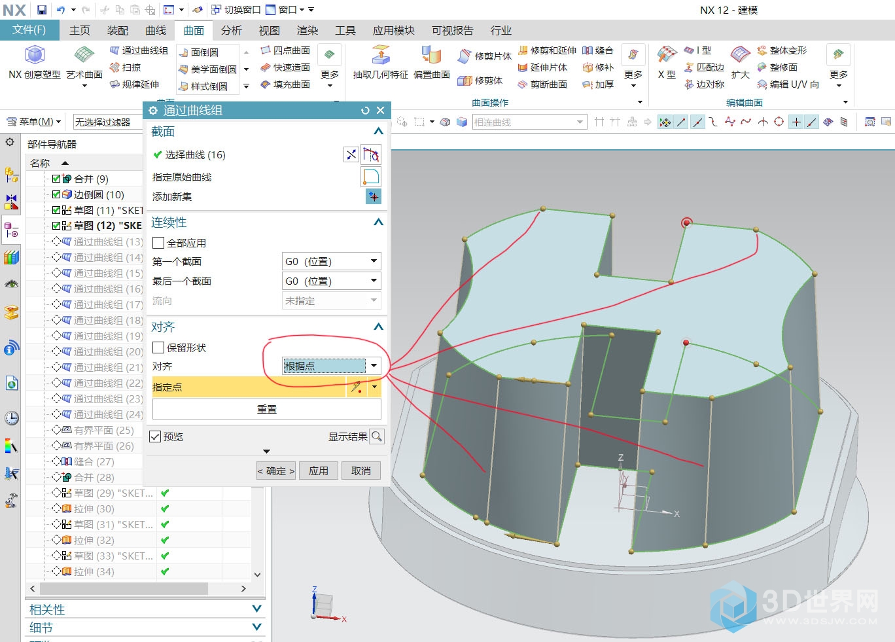Open 最后一个截面 continuity dropdown
Screen dimensions: 895x642
[331, 281]
